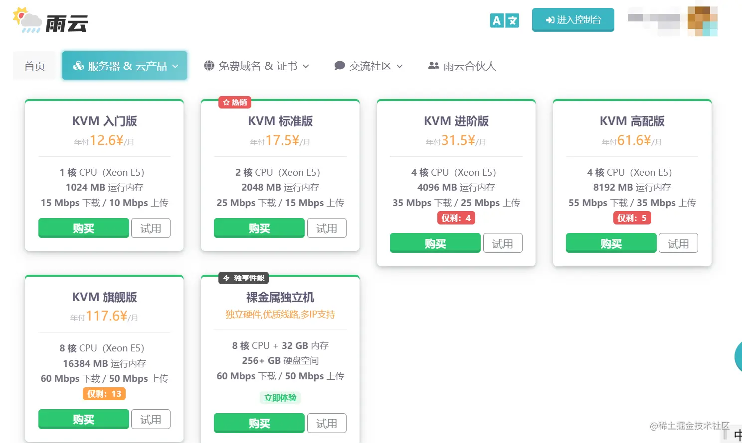The height and width of the screenshot is (443, 742).
Task: Click the 雨云 logo
Action: coord(50,21)
